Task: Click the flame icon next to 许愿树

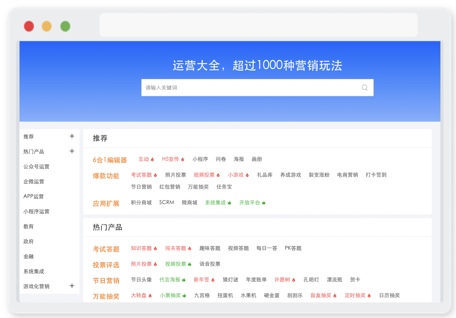Action: pyautogui.click(x=293, y=280)
